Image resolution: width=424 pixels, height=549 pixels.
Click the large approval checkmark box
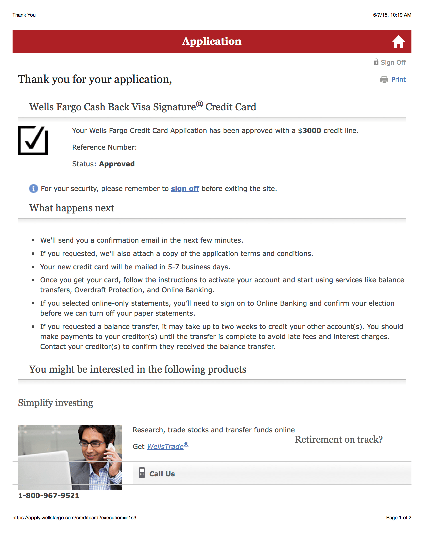point(33,140)
